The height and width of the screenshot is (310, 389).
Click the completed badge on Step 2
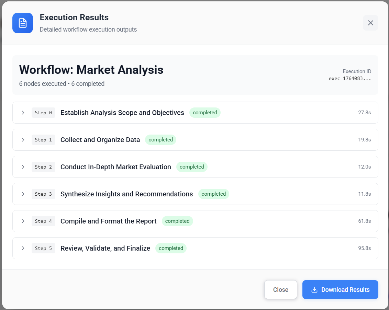tap(192, 167)
